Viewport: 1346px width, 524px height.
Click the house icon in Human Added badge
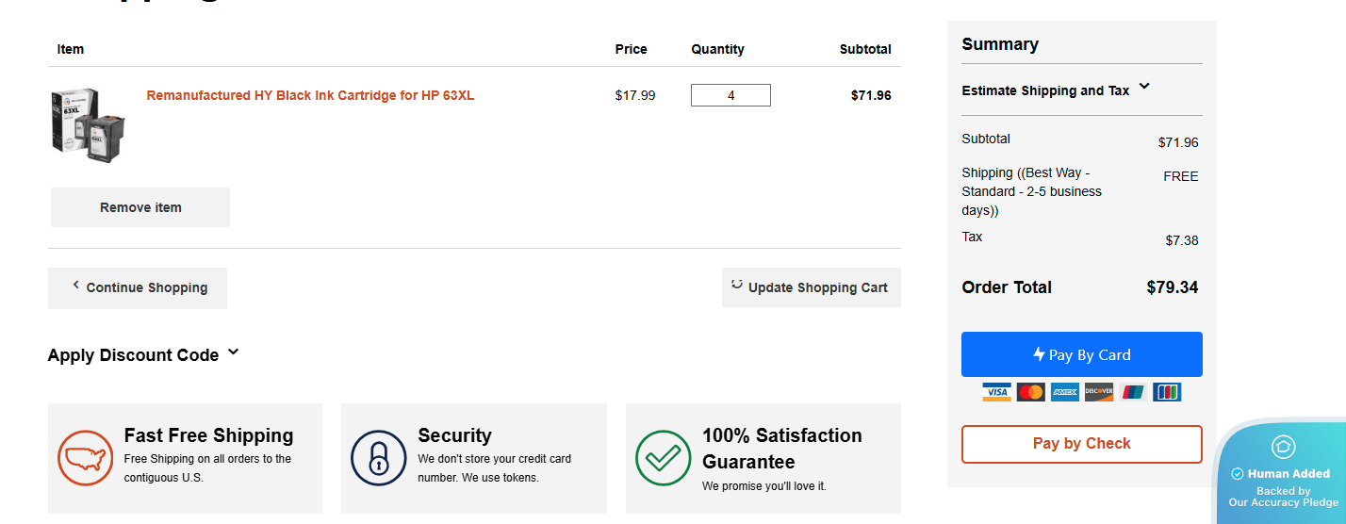coord(1283,447)
